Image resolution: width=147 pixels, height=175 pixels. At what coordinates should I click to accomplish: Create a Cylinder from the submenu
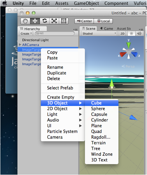pyautogui.click(x=102, y=120)
